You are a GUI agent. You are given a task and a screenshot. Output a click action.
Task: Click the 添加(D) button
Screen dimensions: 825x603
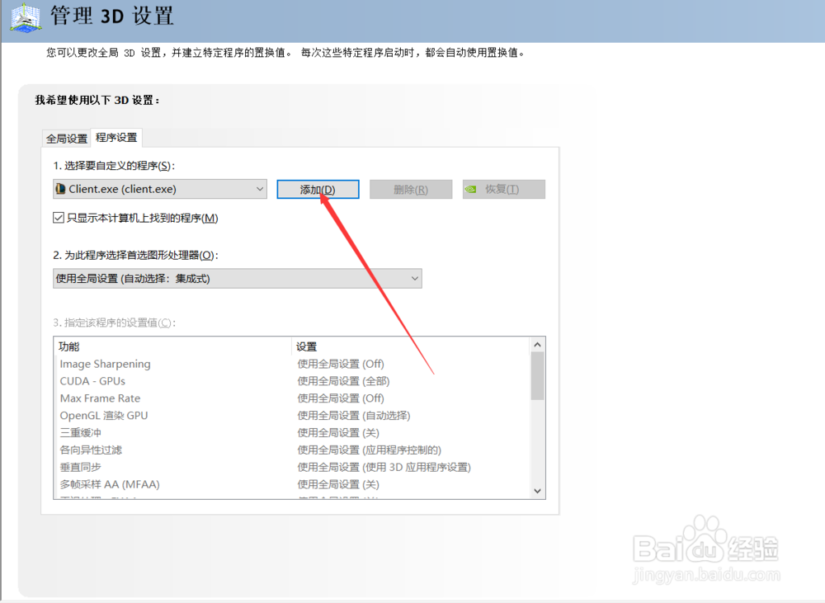click(x=318, y=189)
